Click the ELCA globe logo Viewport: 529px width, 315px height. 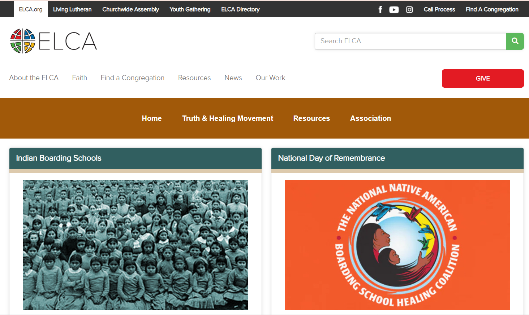pos(53,41)
